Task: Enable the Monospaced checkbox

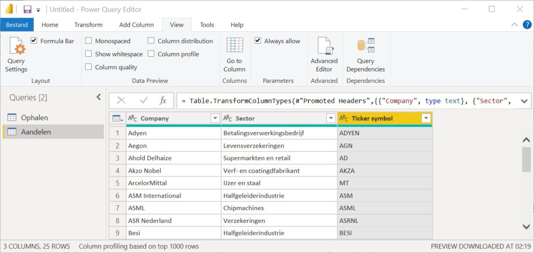Action: 89,41
